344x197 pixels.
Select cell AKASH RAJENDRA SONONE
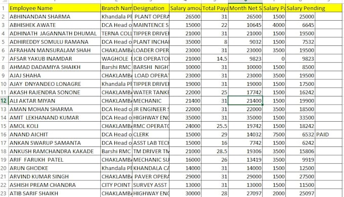point(55,92)
